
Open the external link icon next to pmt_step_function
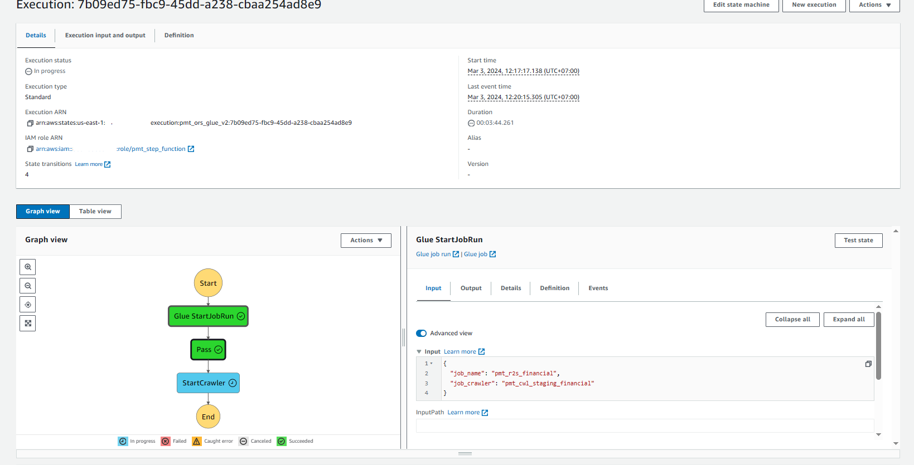(x=191, y=149)
